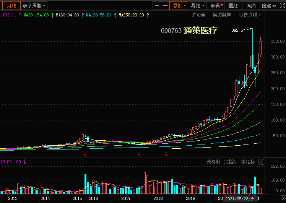286x203 pixels.
Task: Open the 复权 adjustment dropdown
Action: pyautogui.click(x=179, y=6)
